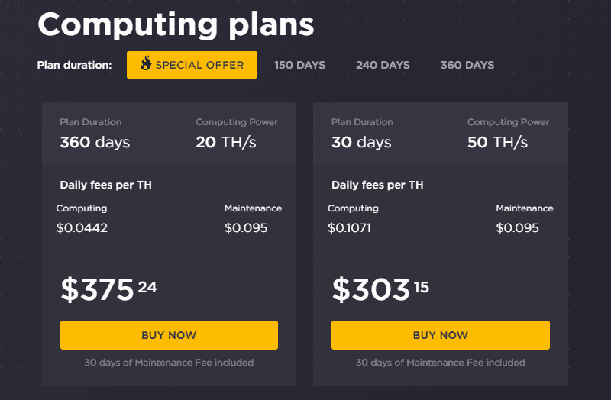This screenshot has height=400, width=611.
Task: Buy the 360 days 20 TH/s plan
Action: (x=169, y=335)
